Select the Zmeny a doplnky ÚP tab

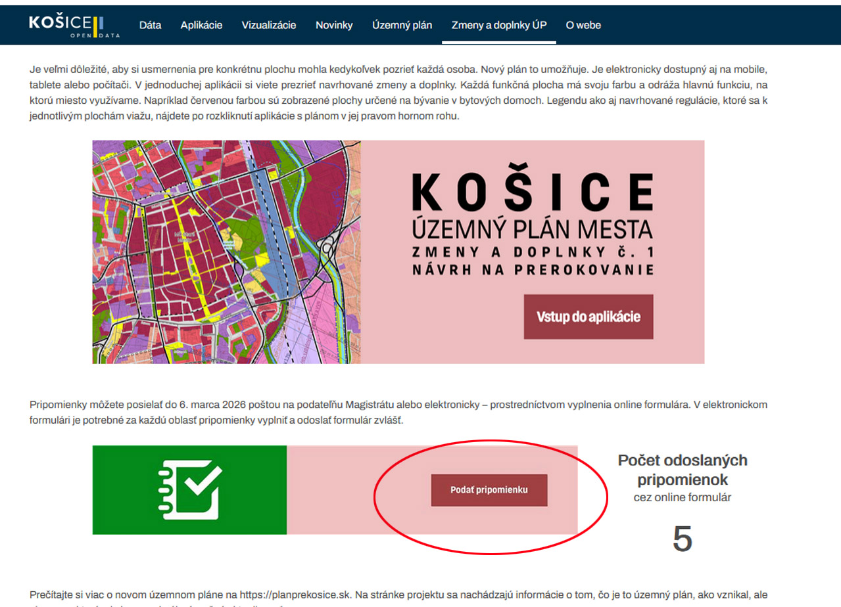tap(498, 25)
